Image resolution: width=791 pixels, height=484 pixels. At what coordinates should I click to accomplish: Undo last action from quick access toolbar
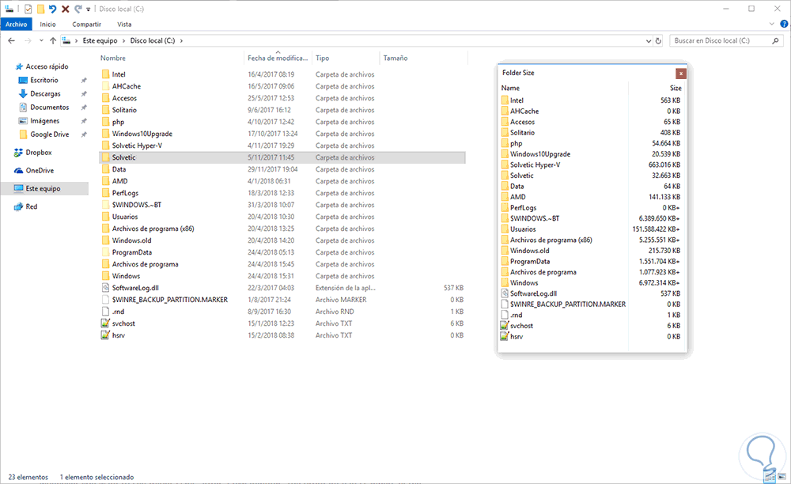coord(53,9)
